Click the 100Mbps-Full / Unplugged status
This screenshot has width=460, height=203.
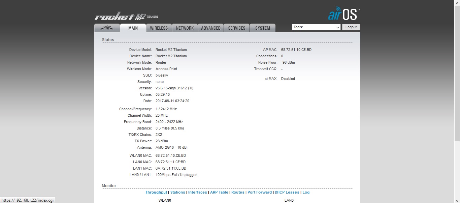pyautogui.click(x=176, y=175)
